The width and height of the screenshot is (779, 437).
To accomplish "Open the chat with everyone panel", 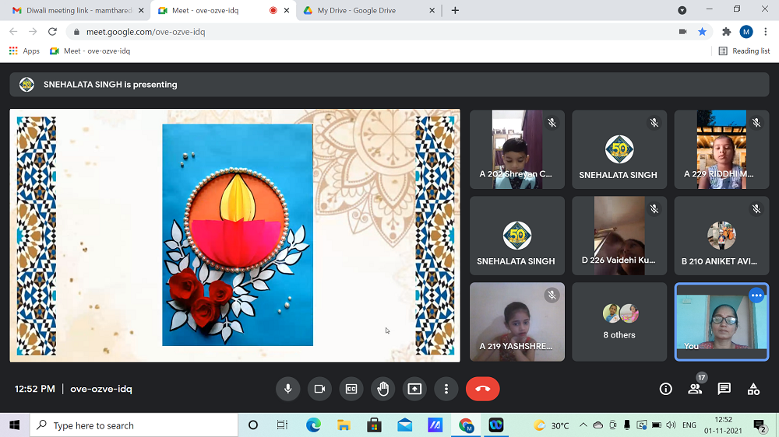I will 724,389.
